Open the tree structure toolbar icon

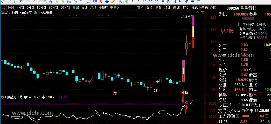point(57,2)
